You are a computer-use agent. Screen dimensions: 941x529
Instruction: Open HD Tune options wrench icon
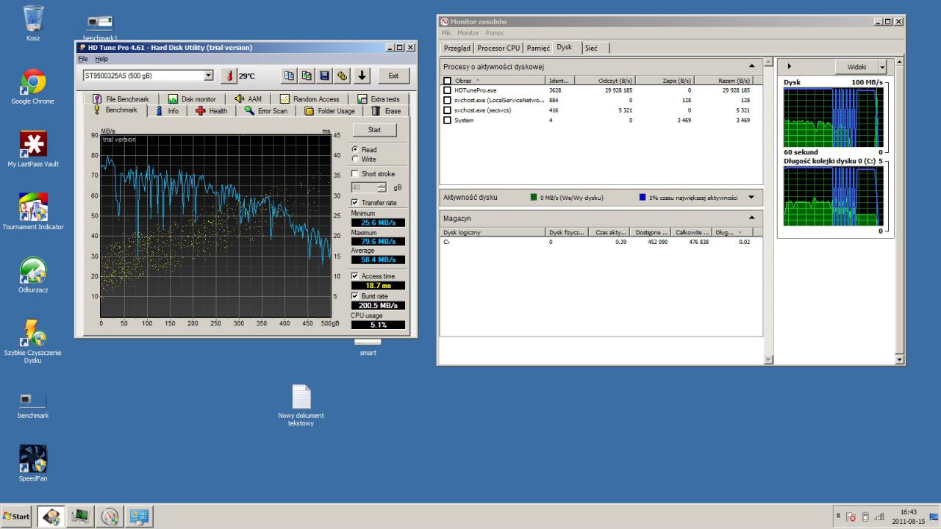(x=342, y=76)
